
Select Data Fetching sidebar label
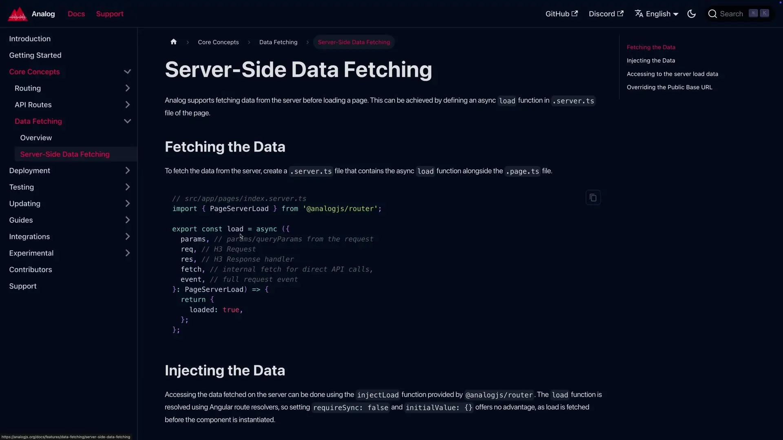click(38, 121)
